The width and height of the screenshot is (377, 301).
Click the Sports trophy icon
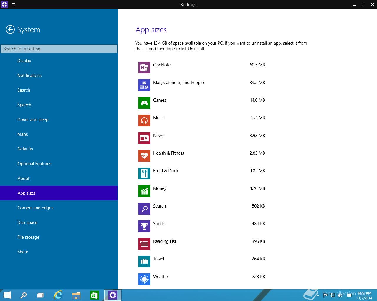pos(144,226)
